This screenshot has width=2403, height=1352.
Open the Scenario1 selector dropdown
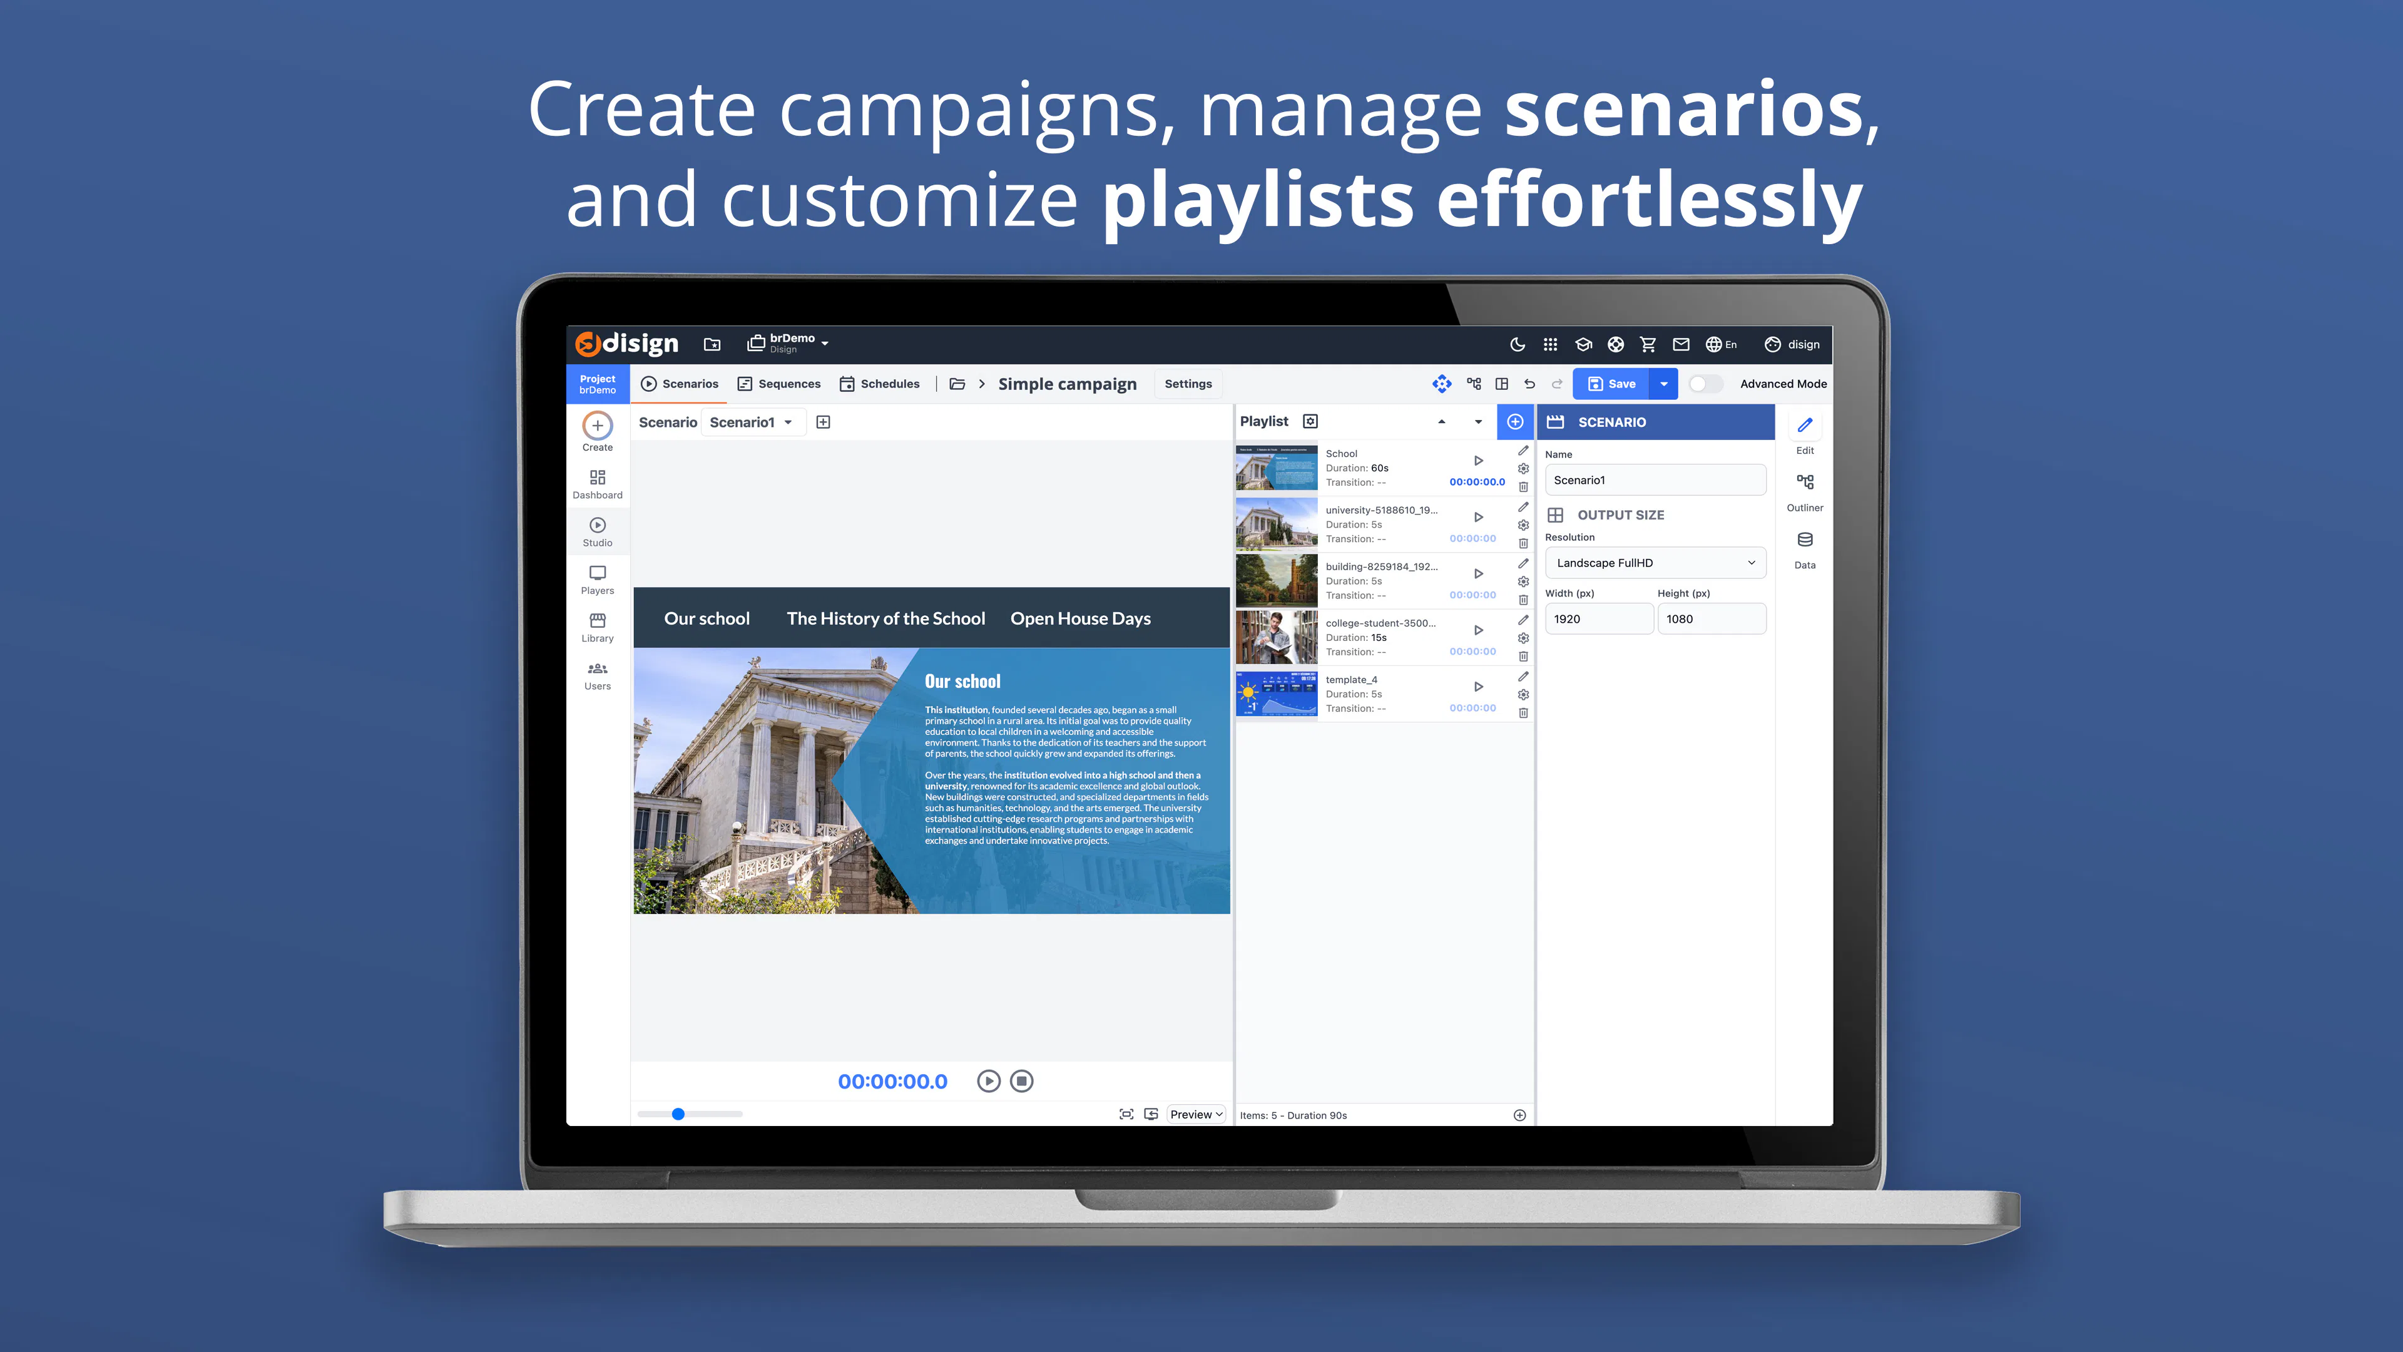[752, 422]
